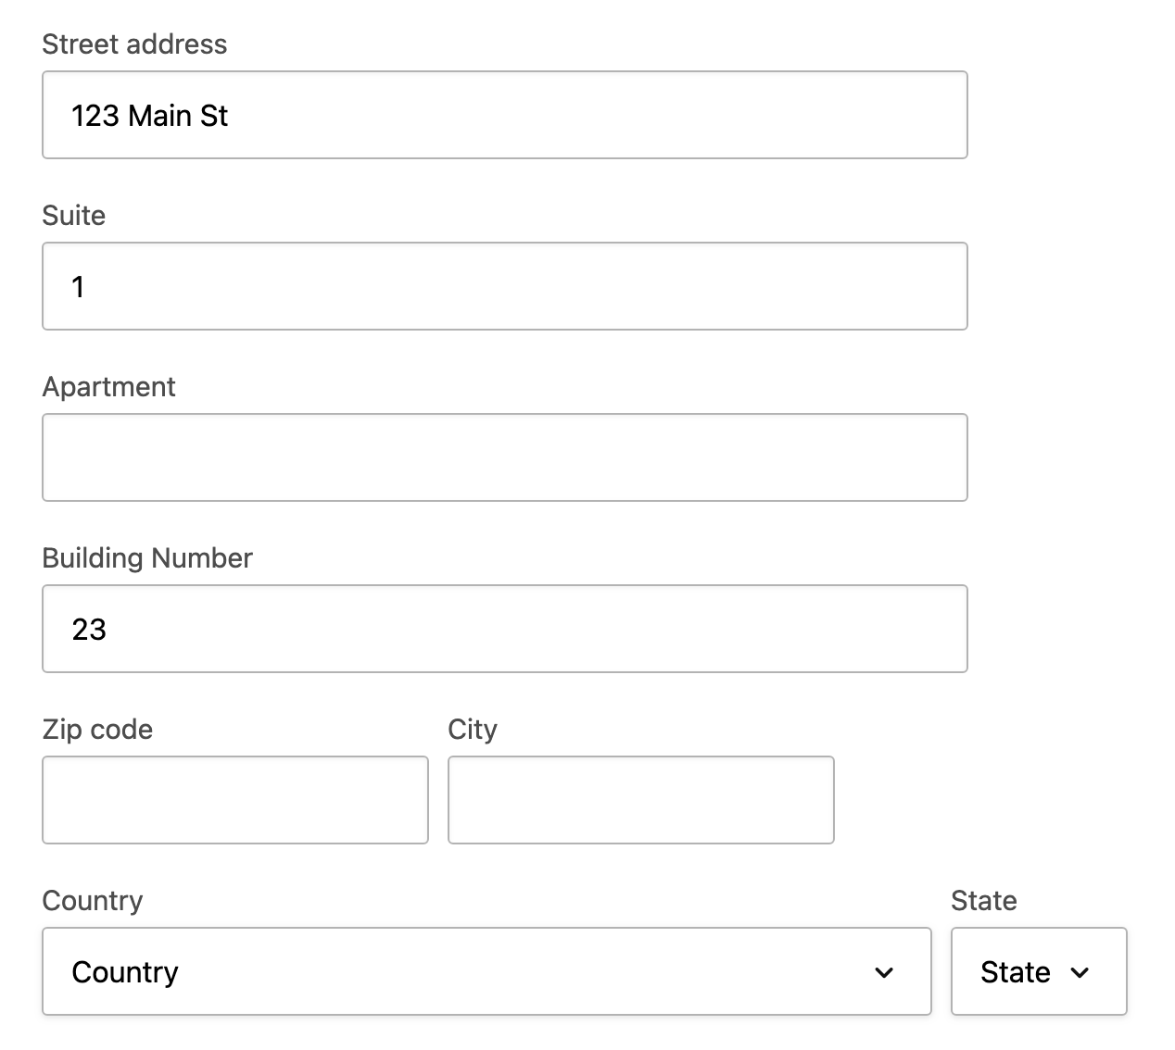Click the Street address label

(134, 44)
